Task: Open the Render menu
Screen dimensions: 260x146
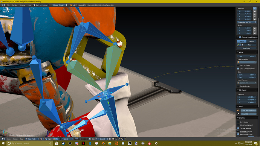Action: pyautogui.click(x=14, y=5)
